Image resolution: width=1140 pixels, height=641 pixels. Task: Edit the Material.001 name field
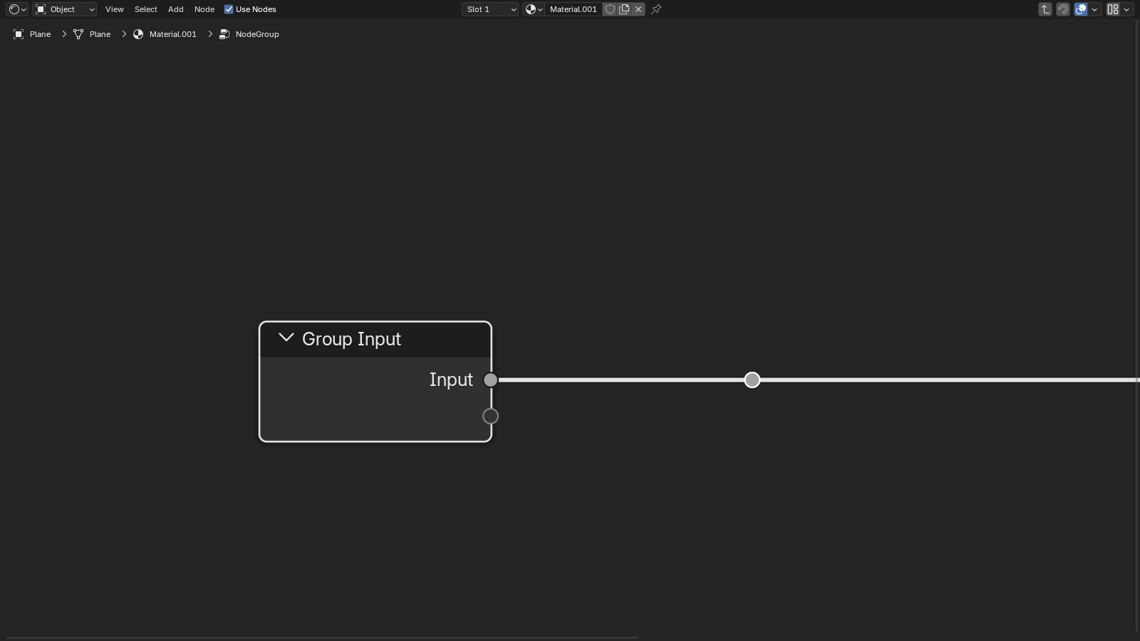pos(574,9)
